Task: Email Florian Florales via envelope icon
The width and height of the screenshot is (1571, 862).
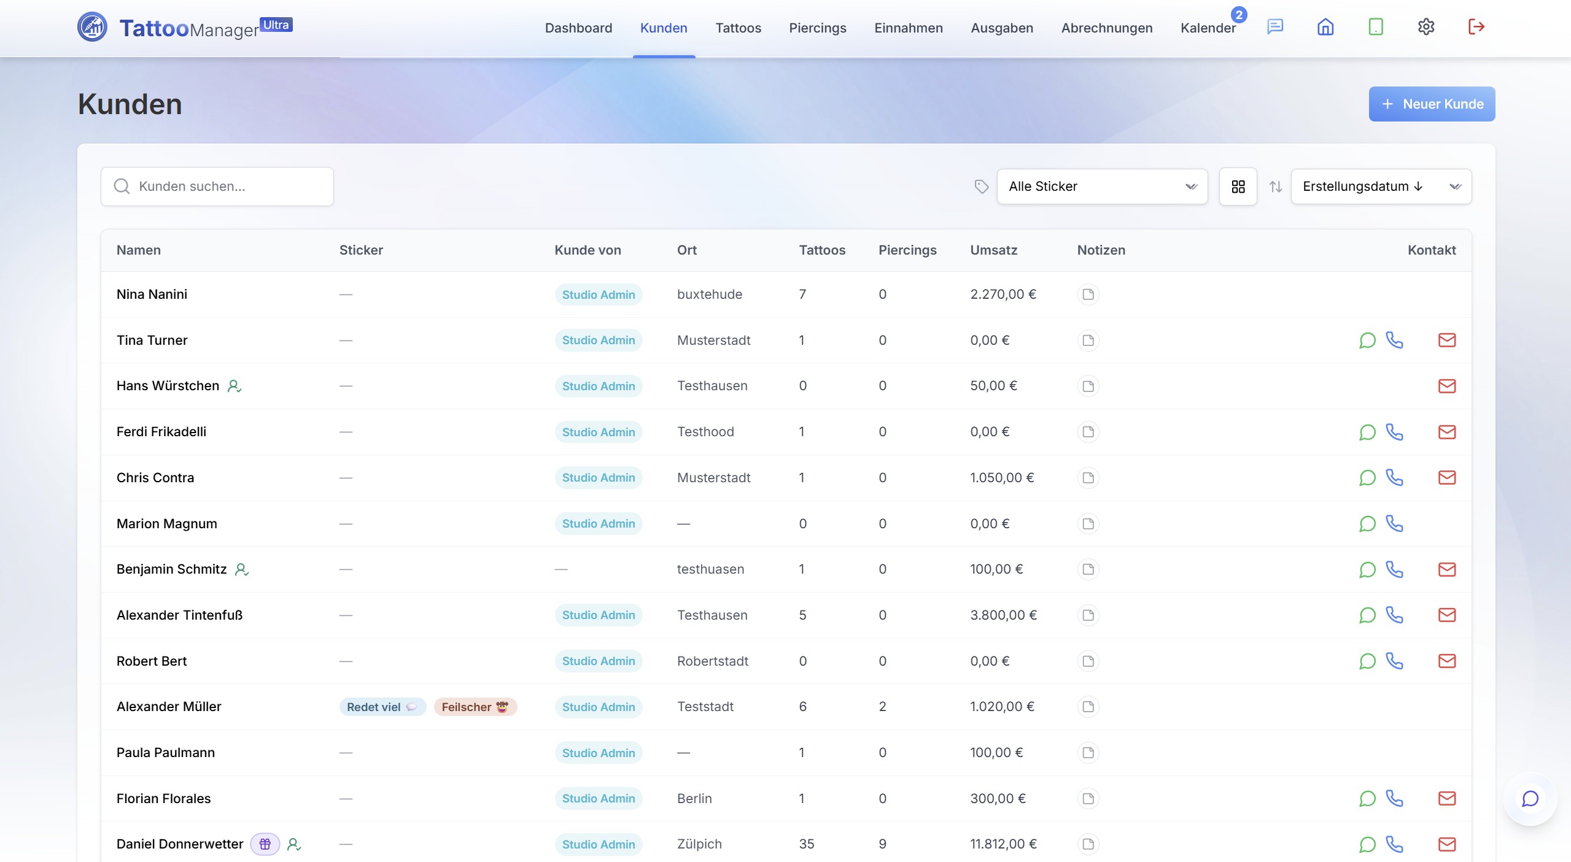Action: click(1447, 799)
